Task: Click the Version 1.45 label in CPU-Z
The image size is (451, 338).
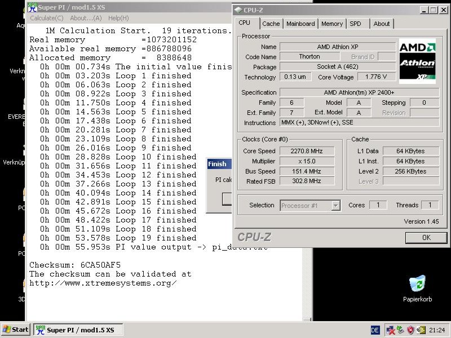Action: 421,221
